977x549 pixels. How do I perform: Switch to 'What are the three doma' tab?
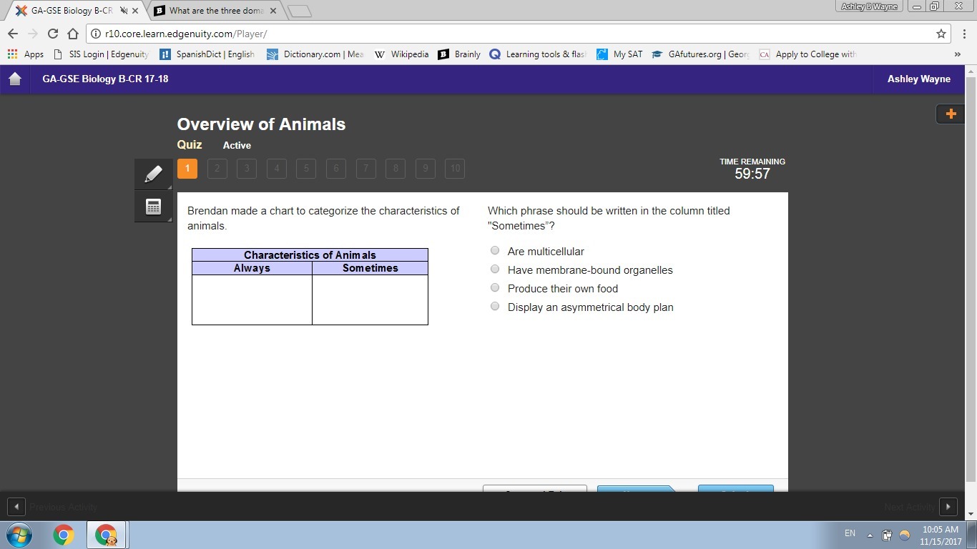(x=216, y=11)
